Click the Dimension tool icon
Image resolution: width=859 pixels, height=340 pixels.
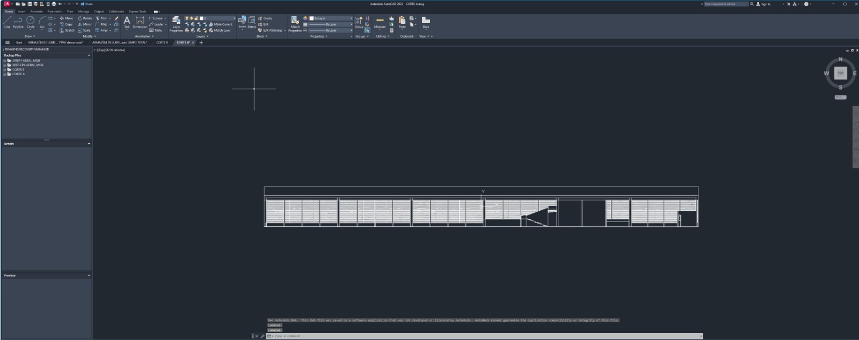point(140,21)
